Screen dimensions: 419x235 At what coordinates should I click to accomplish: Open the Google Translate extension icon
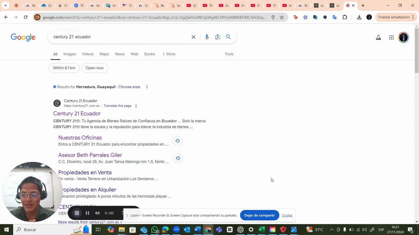[335, 17]
